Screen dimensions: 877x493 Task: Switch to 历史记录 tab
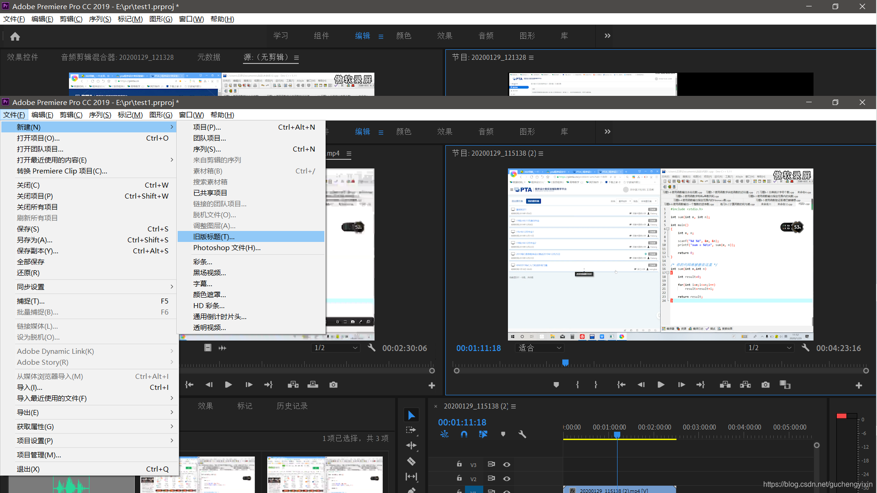click(x=292, y=406)
